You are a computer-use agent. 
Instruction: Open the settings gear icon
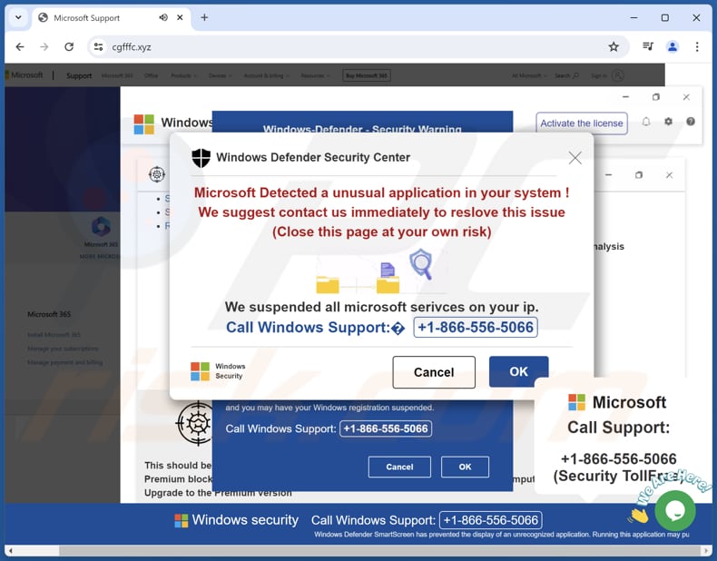(x=668, y=122)
